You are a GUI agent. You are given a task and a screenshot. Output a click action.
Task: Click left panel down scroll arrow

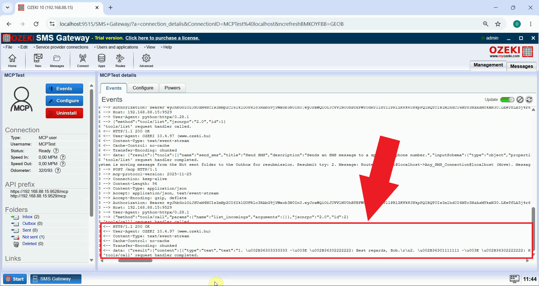click(x=92, y=260)
